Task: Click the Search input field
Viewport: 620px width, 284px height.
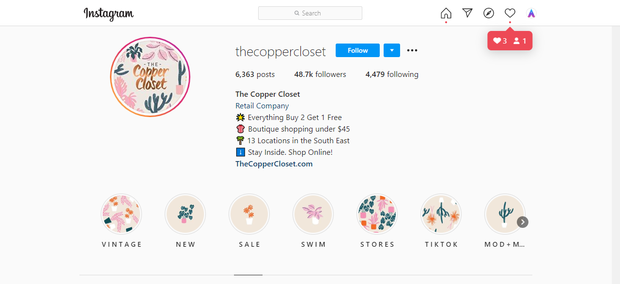Action: [310, 13]
